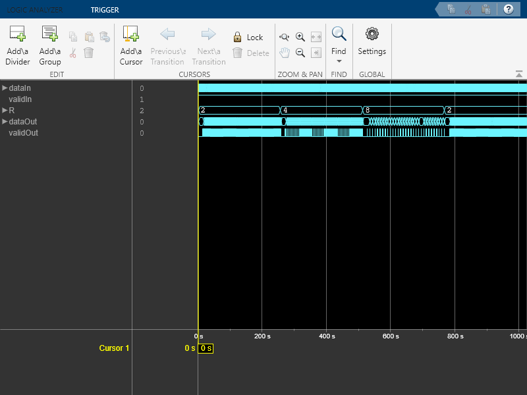This screenshot has height=395, width=527.
Task: Switch to the Trigger tab
Action: click(x=105, y=10)
